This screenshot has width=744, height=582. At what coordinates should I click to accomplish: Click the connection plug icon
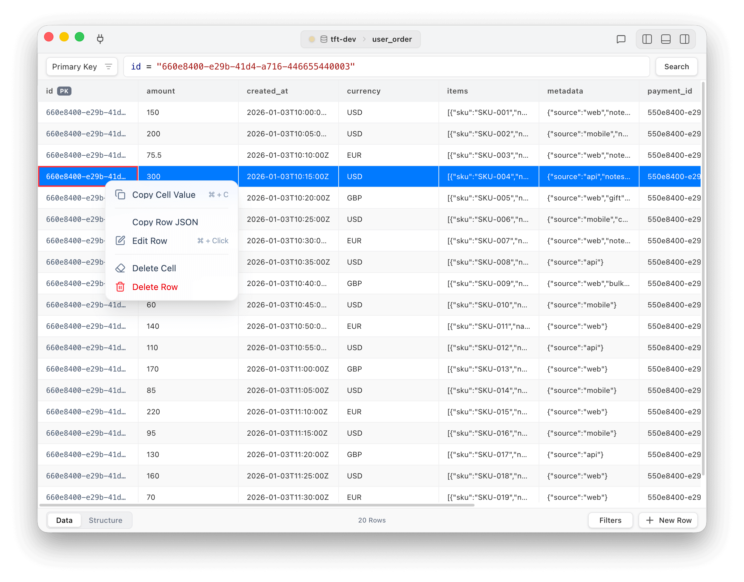100,39
